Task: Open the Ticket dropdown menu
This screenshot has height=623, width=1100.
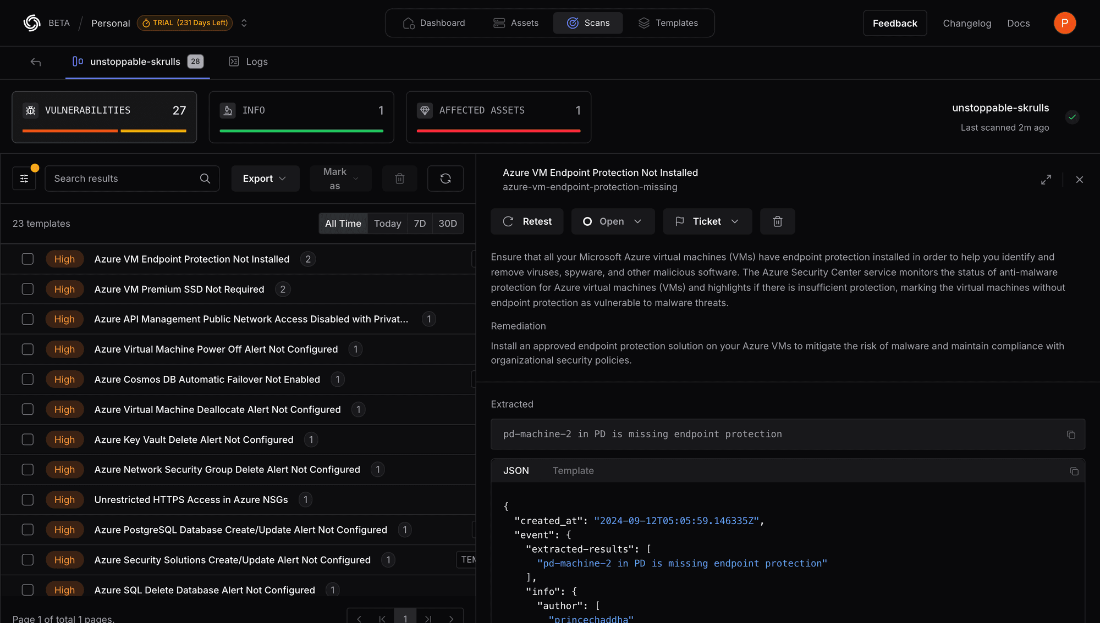Action: tap(707, 221)
